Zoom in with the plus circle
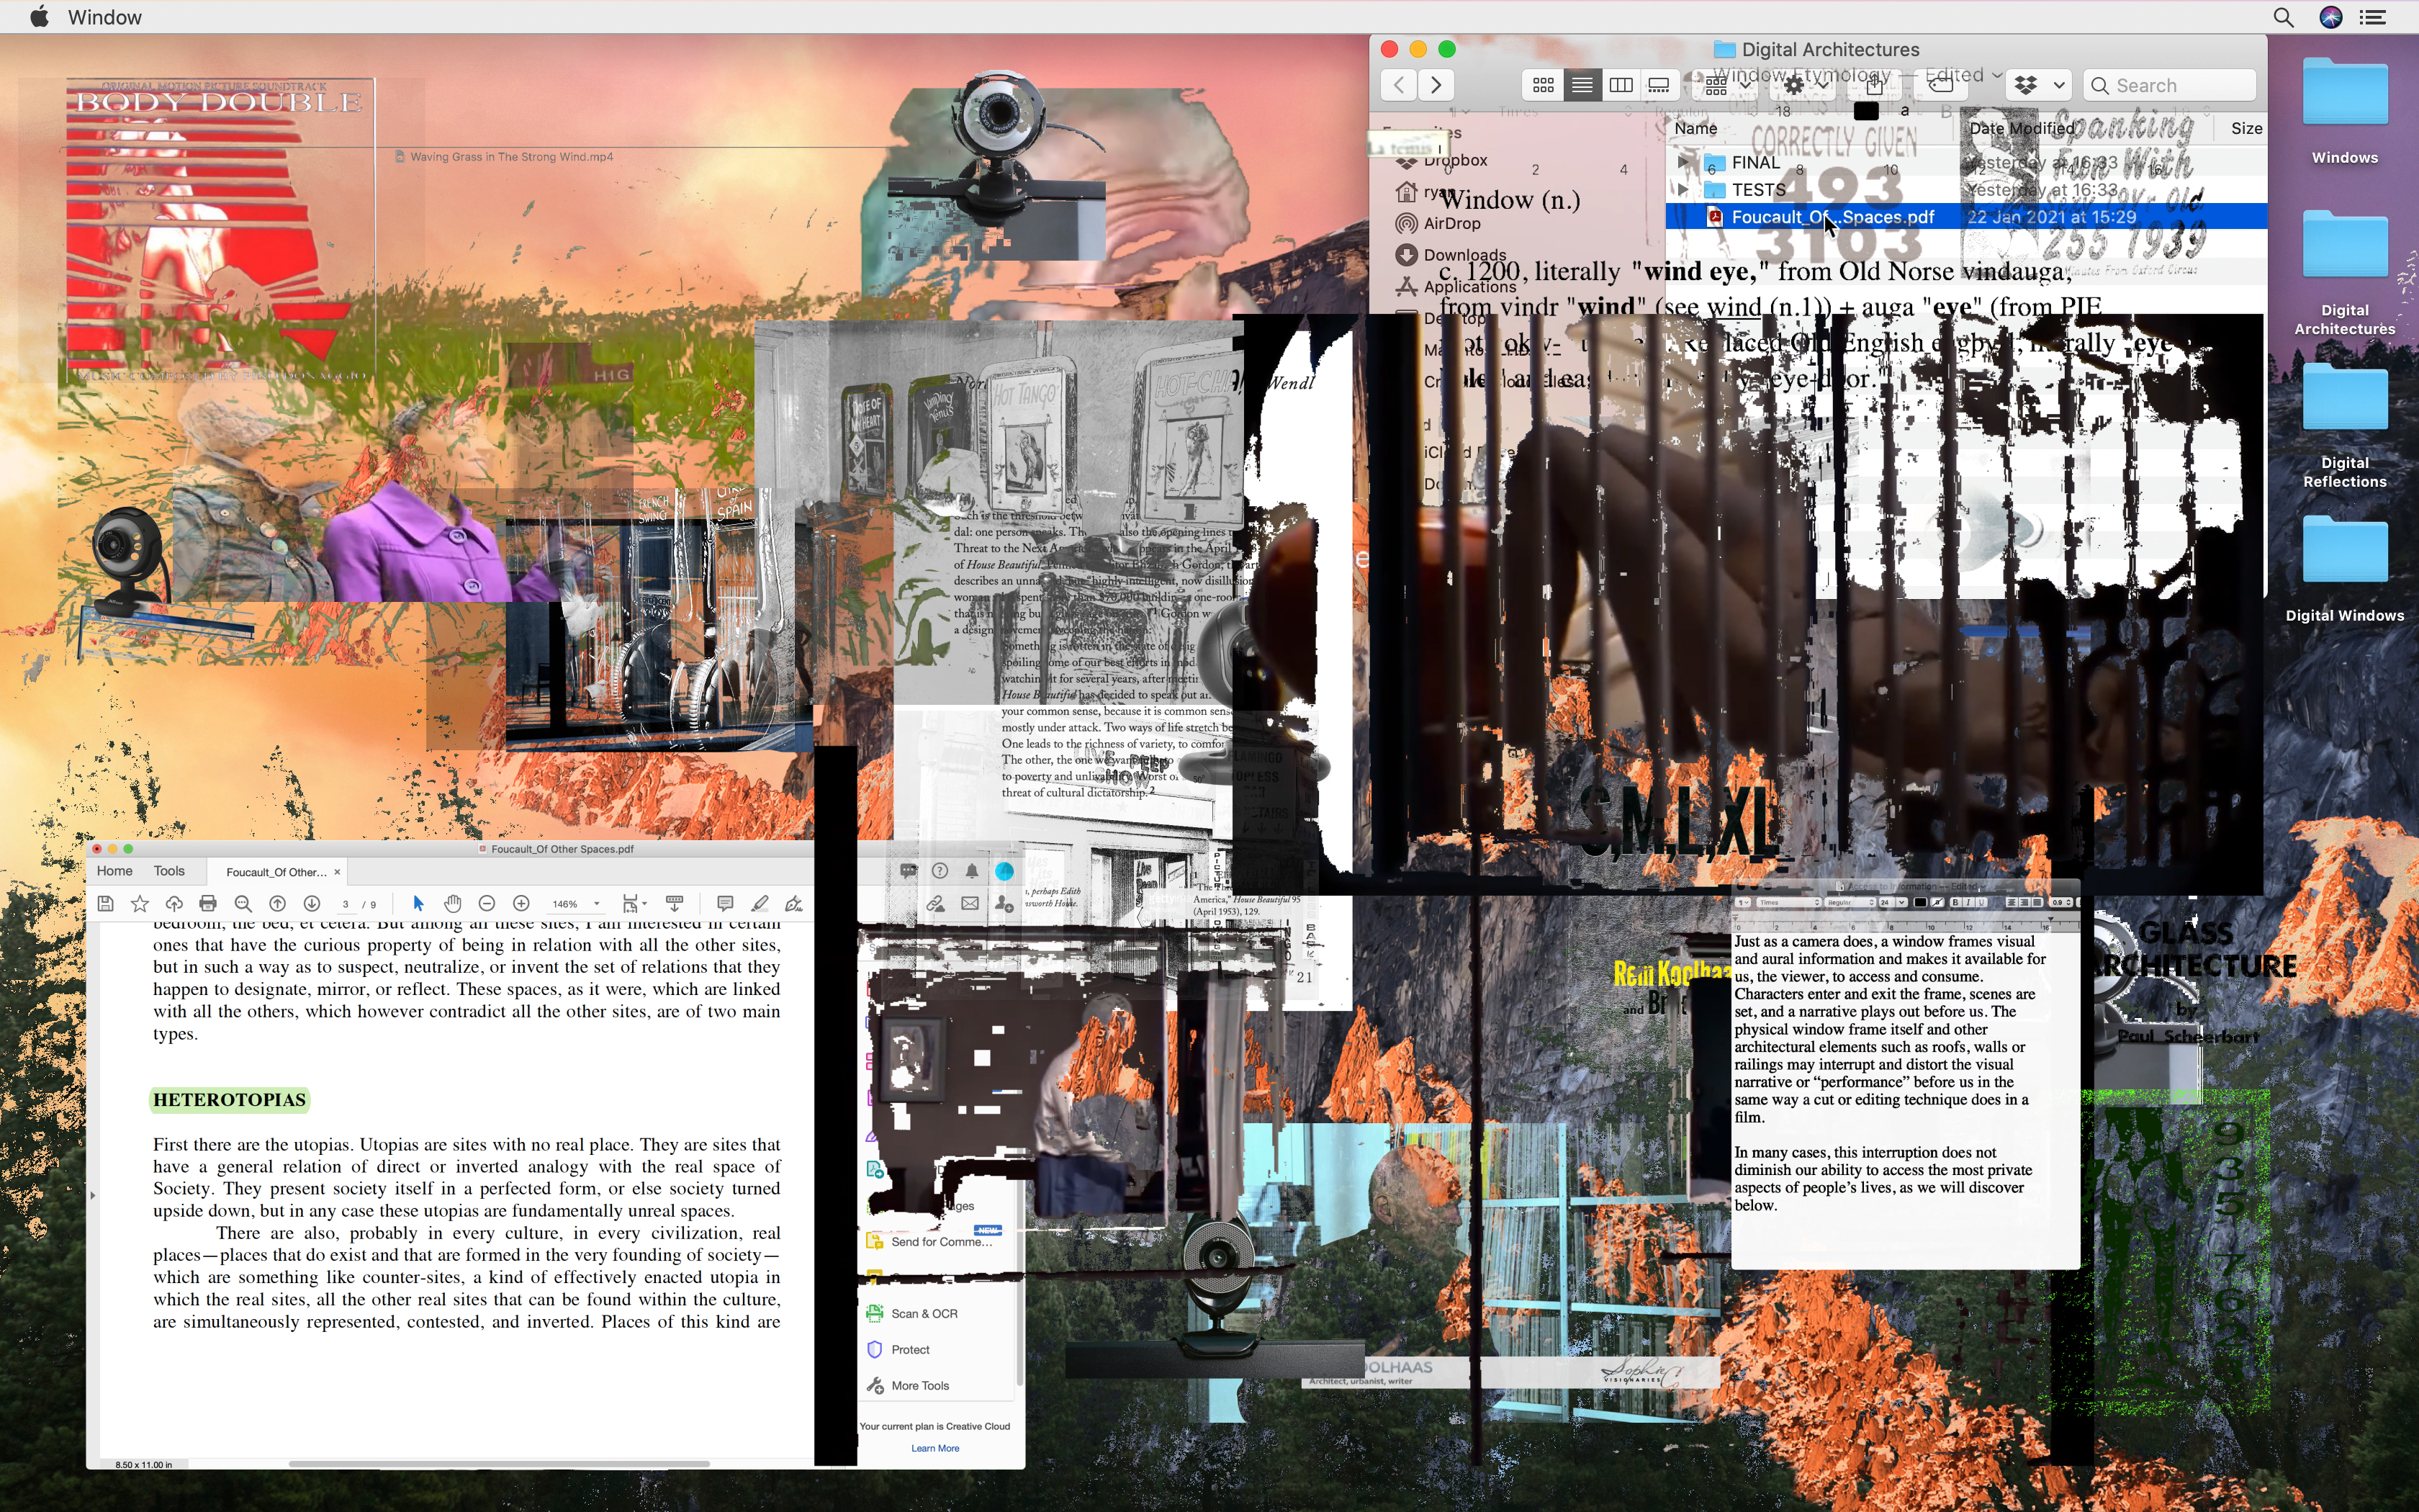Screen dimensions: 2419x1512 (522, 904)
